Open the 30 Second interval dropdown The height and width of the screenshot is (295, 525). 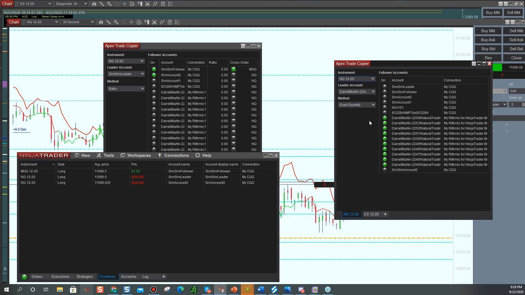pos(78,22)
